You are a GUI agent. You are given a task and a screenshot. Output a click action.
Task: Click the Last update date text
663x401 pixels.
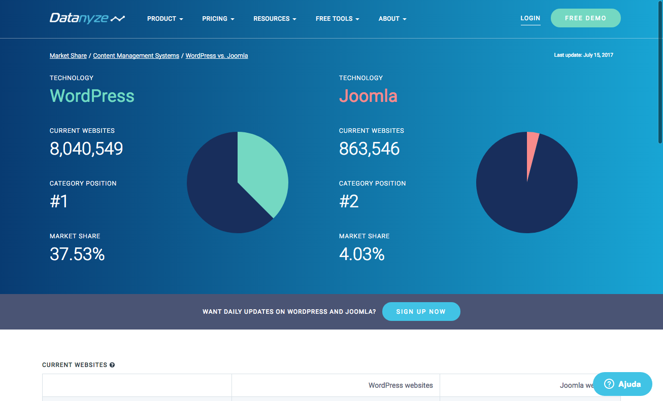tap(583, 55)
